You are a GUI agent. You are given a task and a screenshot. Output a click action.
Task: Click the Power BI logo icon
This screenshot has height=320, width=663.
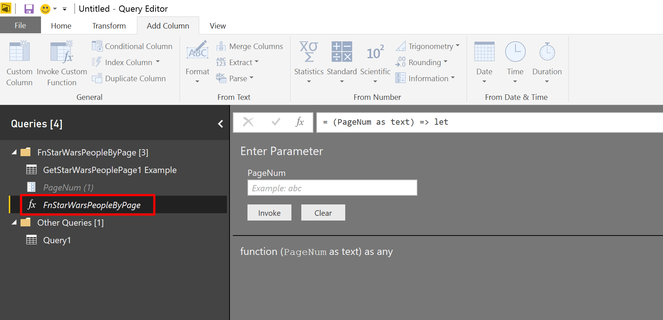tap(6, 8)
